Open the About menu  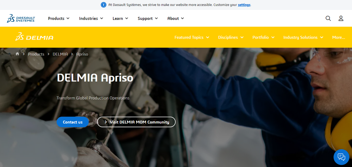click(176, 18)
